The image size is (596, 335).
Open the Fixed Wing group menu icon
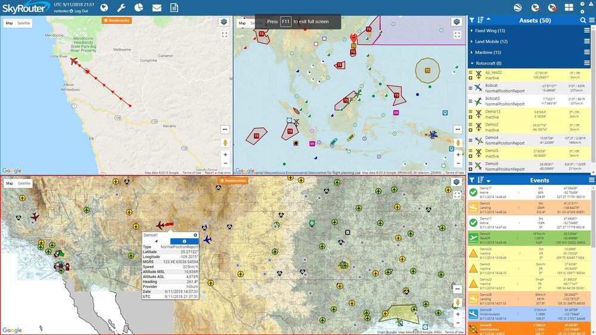click(x=587, y=30)
